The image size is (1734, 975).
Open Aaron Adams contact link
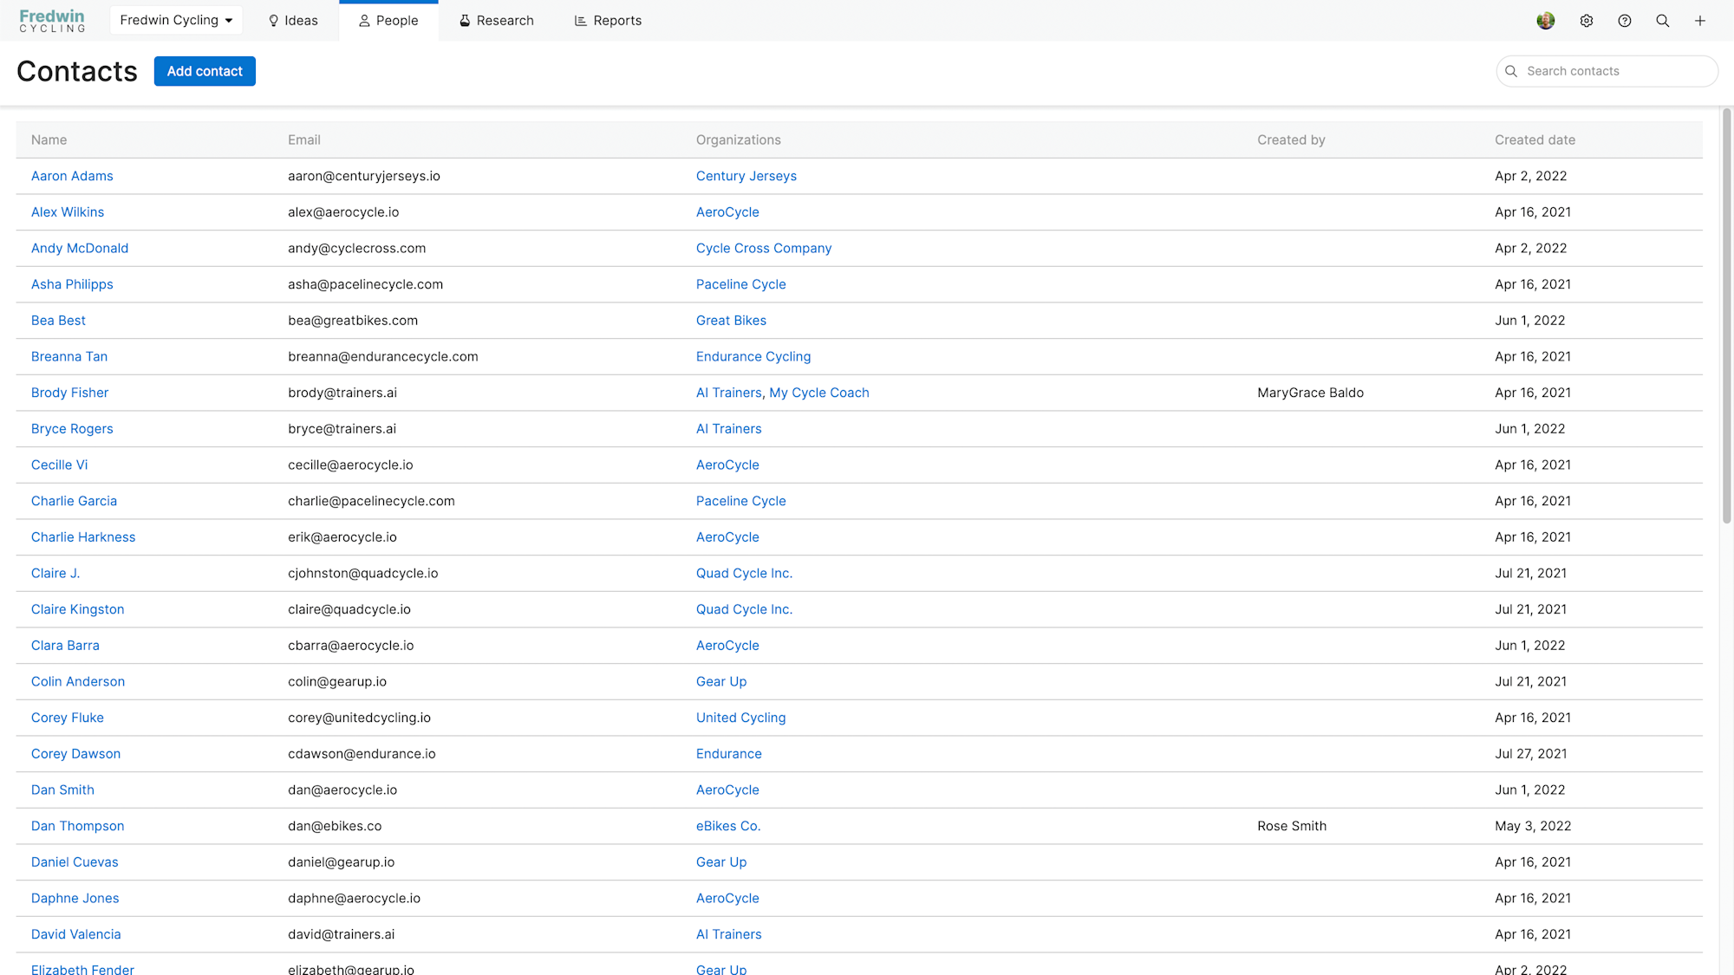(72, 176)
